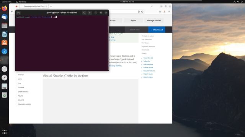Viewport: 245px width, 137px height.
Task: Toggle Firefox reader view icon
Action: [139, 12]
